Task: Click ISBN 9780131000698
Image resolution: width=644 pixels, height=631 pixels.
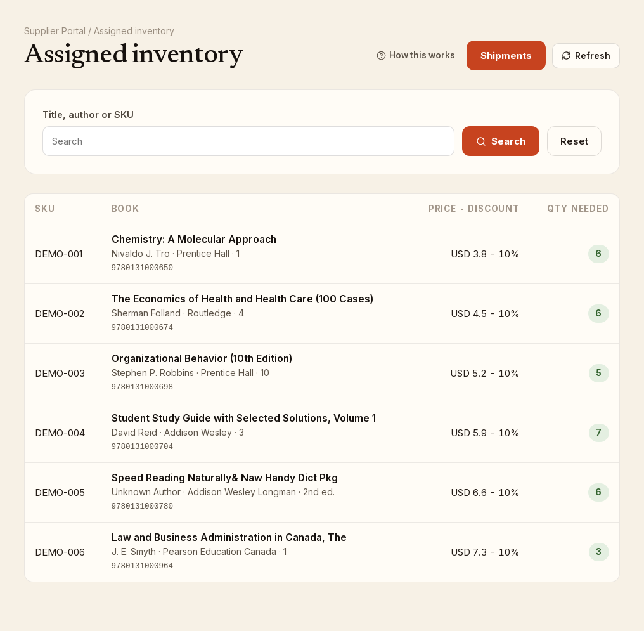Action: 142,387
